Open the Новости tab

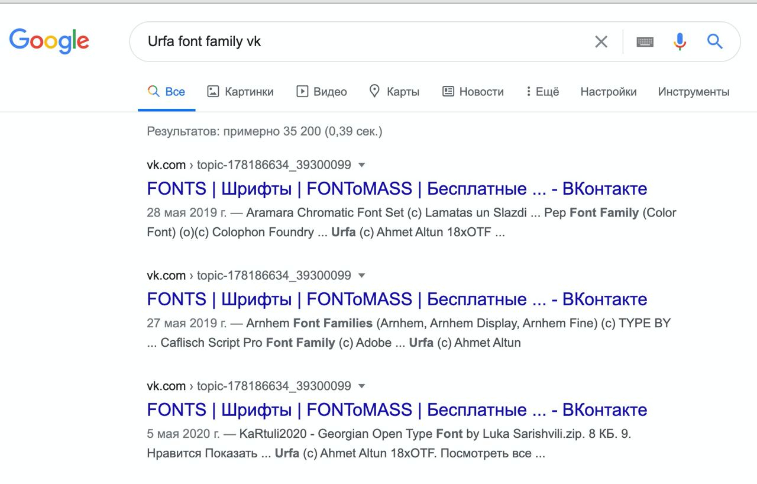(x=473, y=92)
